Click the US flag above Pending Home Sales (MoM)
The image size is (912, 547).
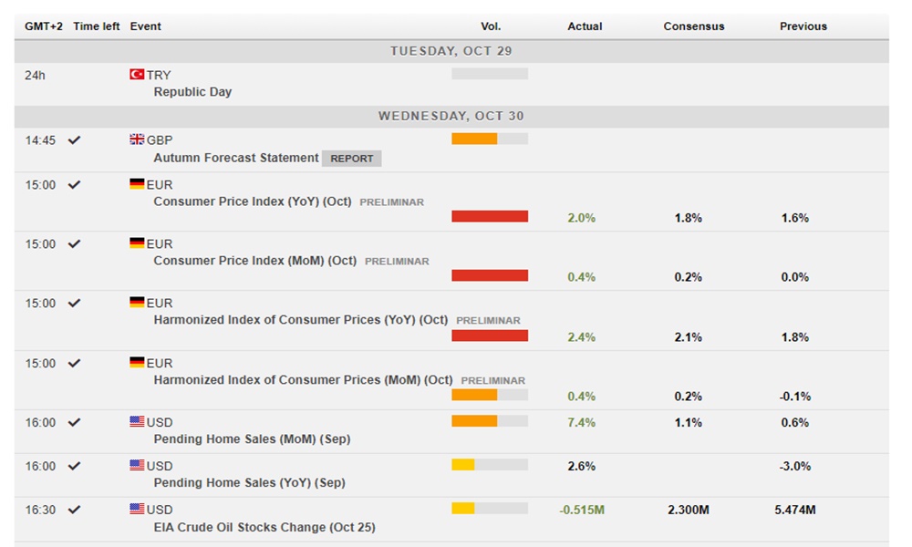(x=137, y=422)
